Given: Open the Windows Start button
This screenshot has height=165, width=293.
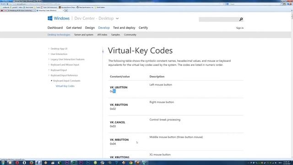Looking at the screenshot, I should tap(3, 163).
